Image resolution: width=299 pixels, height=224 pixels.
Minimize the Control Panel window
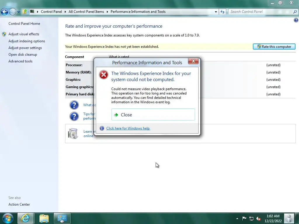click(272, 3)
